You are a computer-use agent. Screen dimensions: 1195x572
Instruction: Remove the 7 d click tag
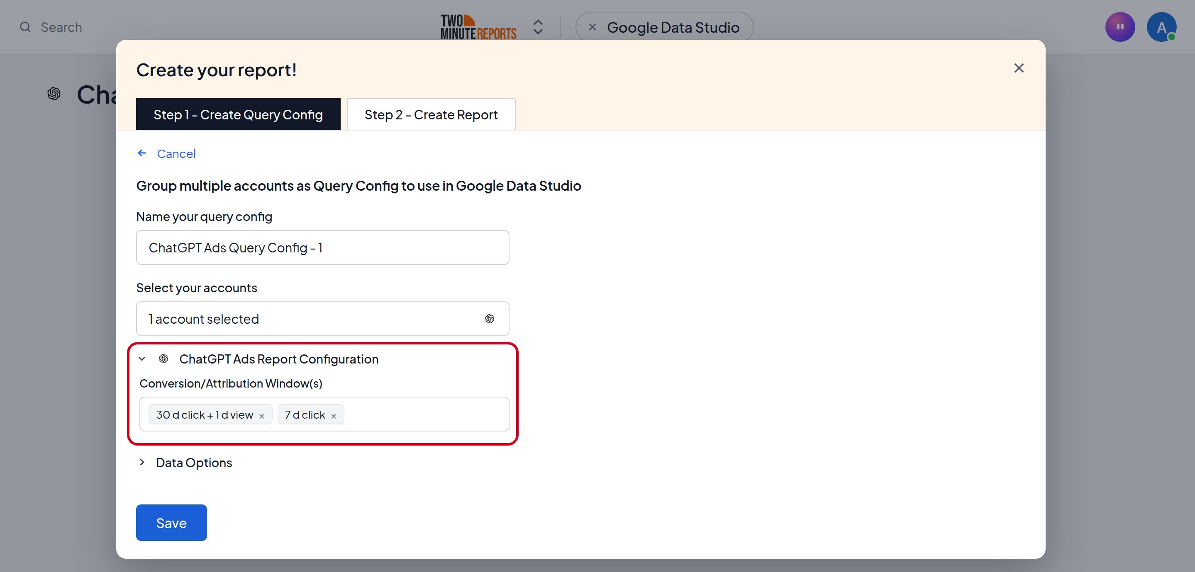coord(334,416)
